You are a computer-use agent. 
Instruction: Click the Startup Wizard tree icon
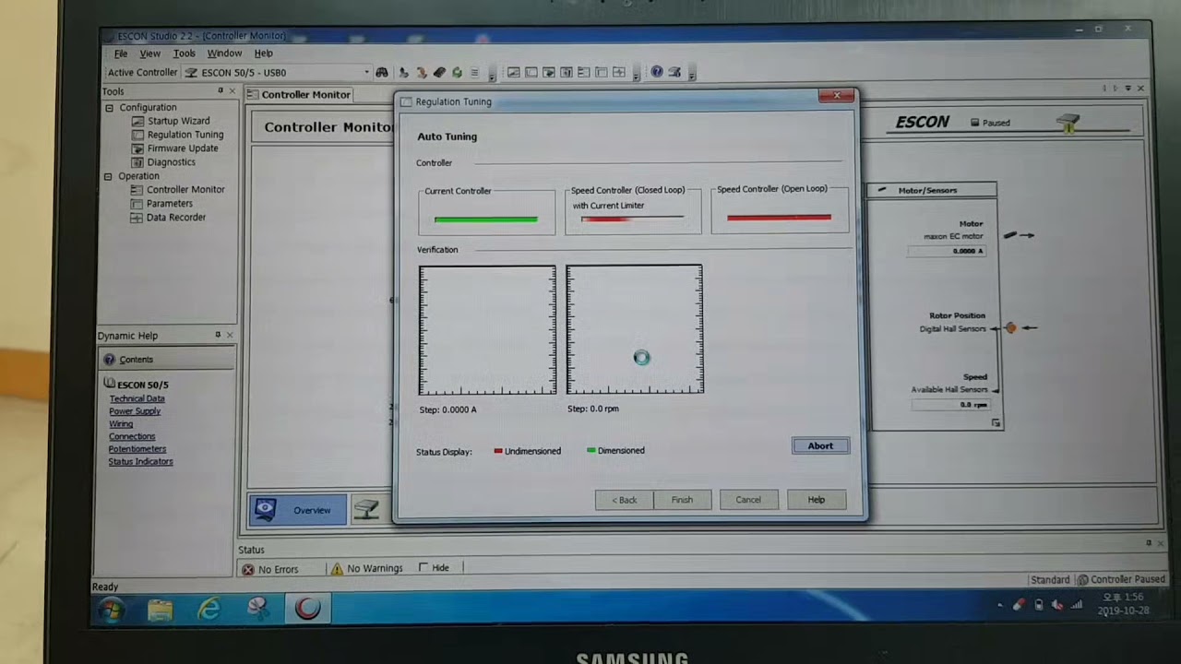(x=137, y=121)
